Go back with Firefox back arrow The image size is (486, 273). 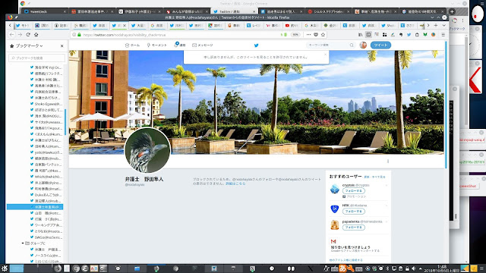pyautogui.click(x=12, y=35)
